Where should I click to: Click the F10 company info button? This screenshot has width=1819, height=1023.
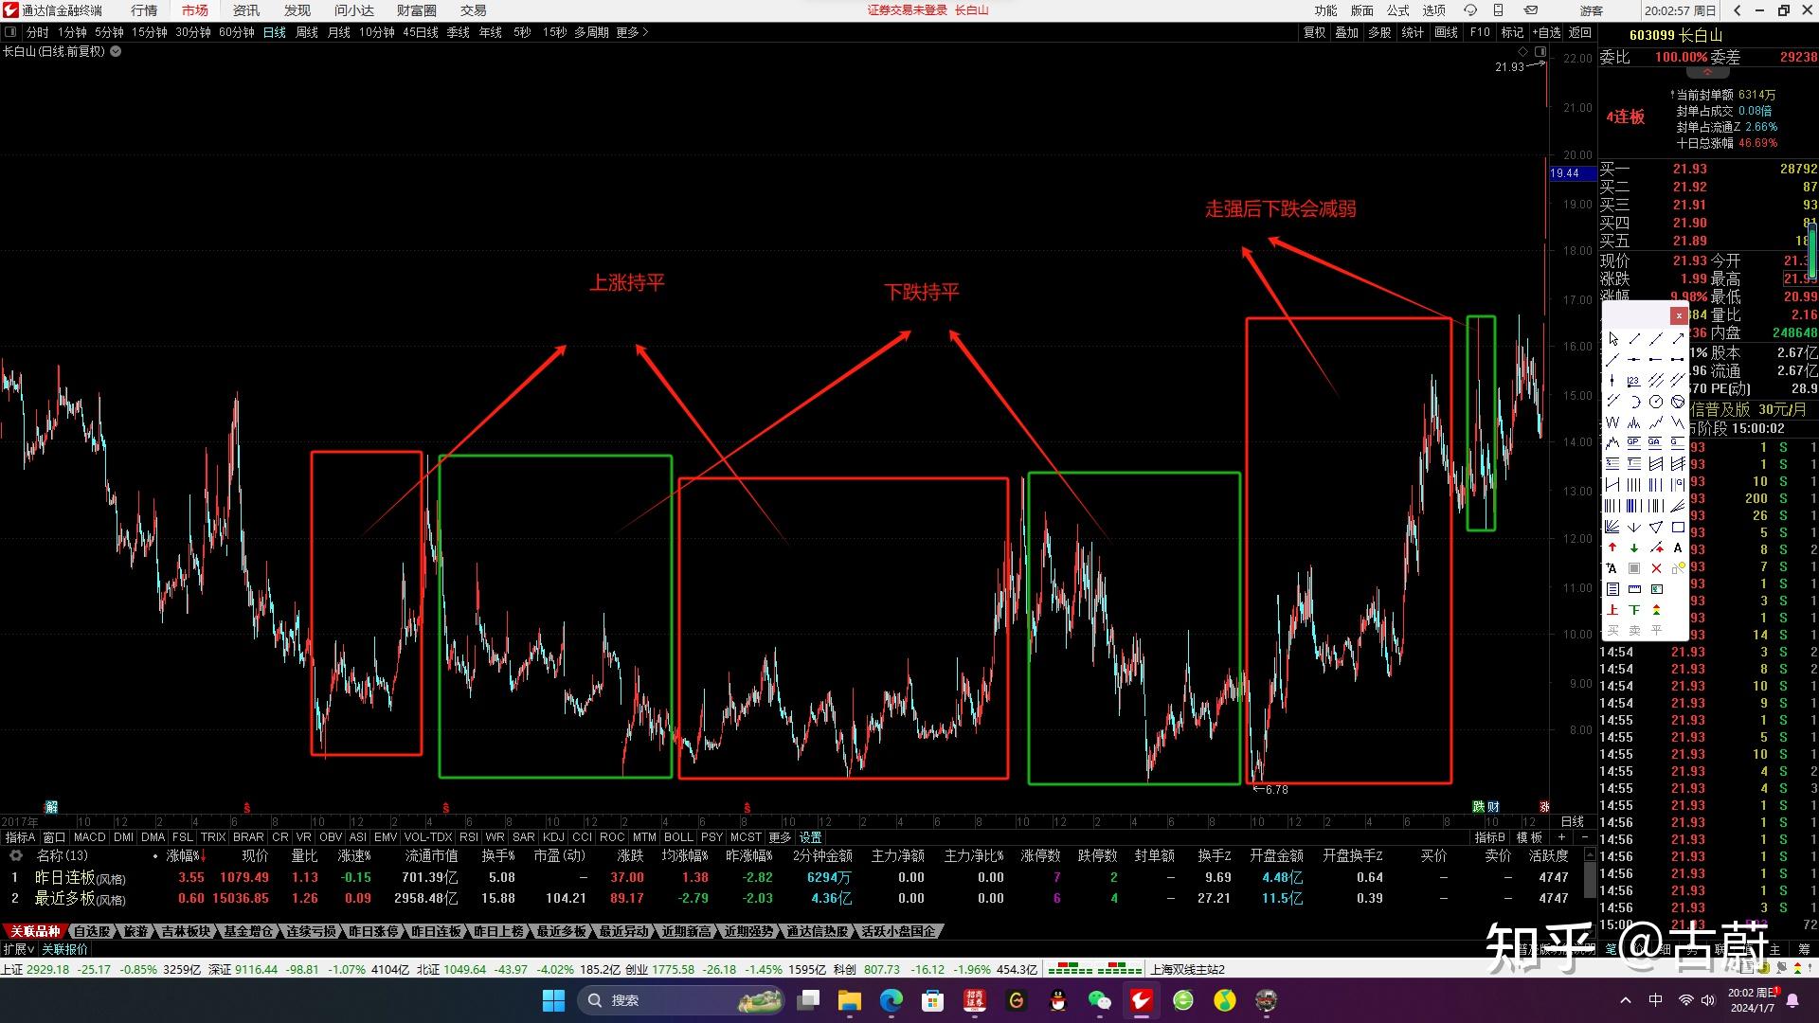tap(1480, 32)
